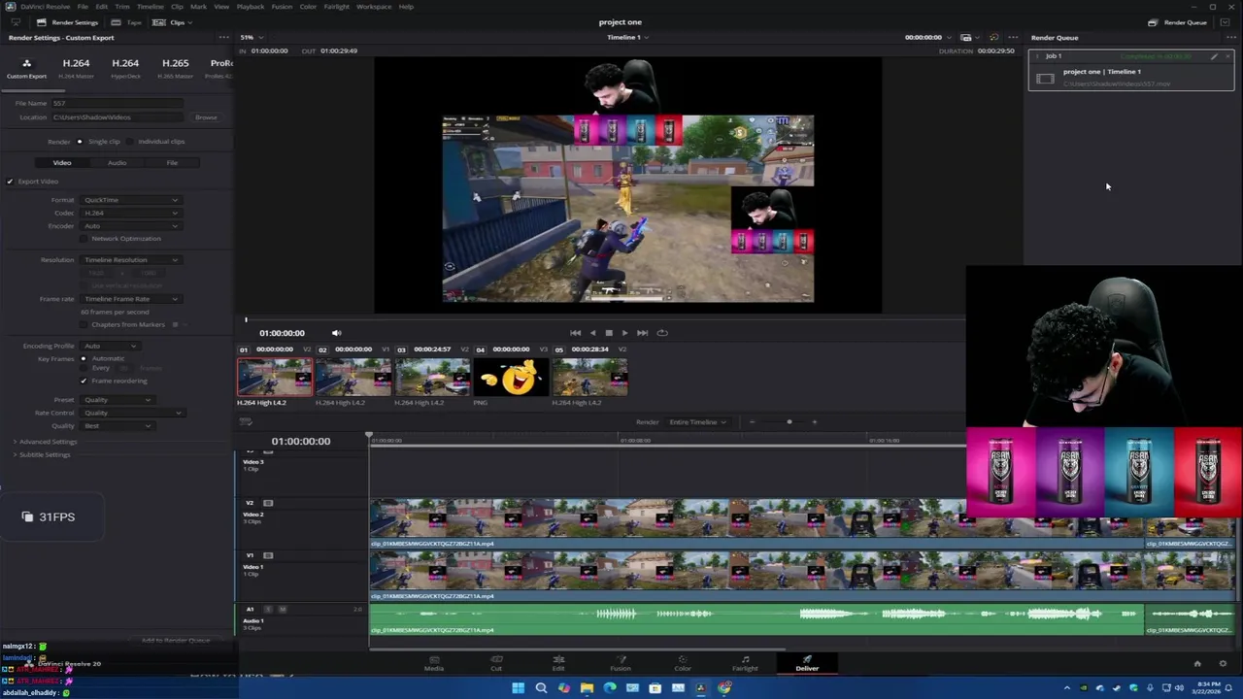Jump to last frame in viewer
This screenshot has height=699, width=1243.
(642, 333)
